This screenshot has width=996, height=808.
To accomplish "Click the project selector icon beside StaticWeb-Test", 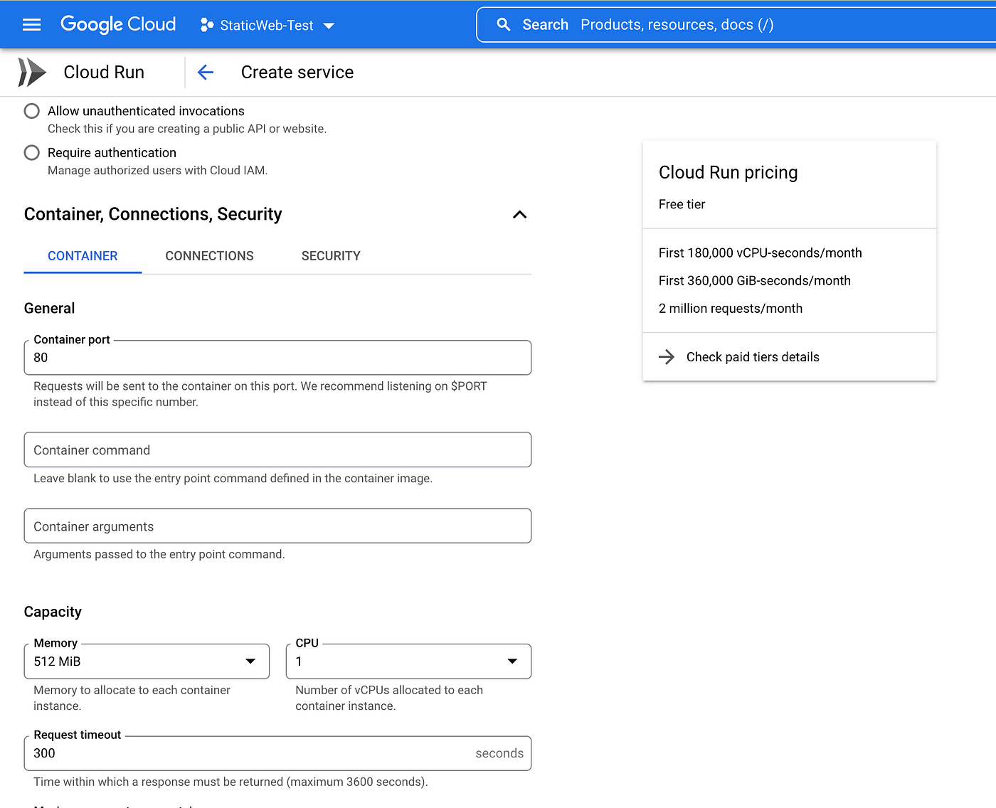I will (x=208, y=25).
